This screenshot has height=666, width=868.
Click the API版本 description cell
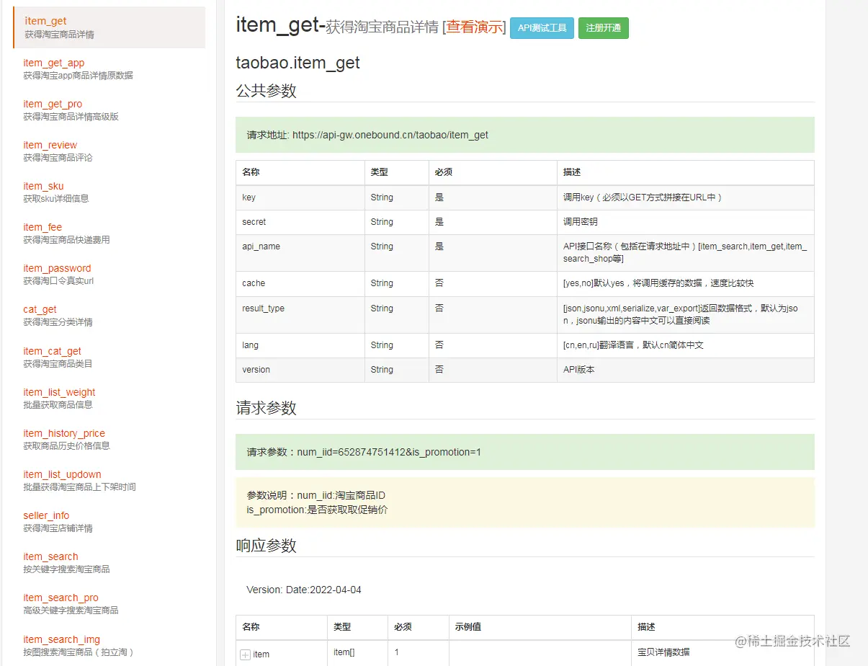pyautogui.click(x=686, y=370)
